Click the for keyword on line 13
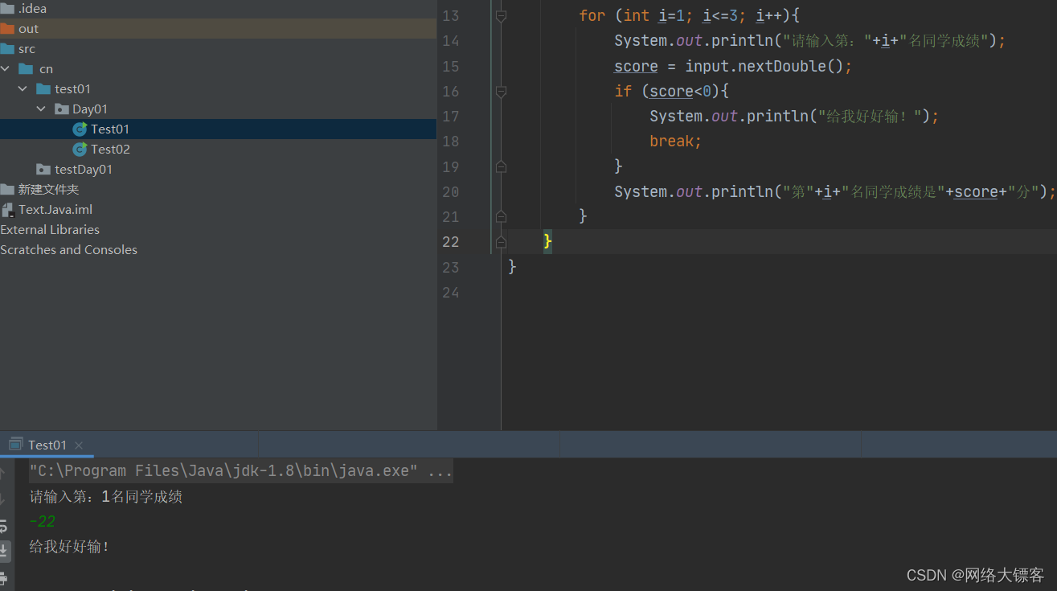 592,16
